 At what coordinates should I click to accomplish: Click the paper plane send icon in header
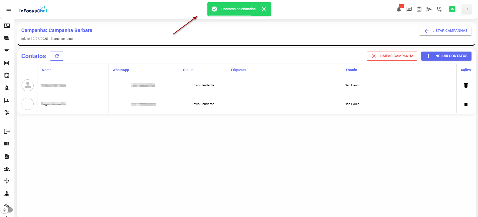point(429,9)
